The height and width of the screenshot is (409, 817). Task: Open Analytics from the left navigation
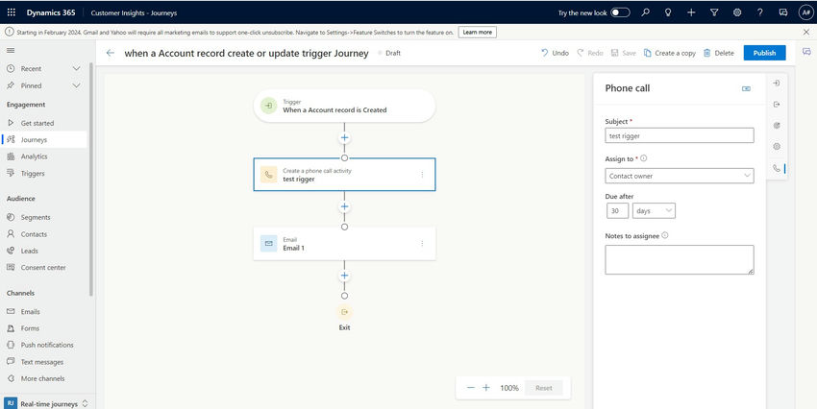pos(34,156)
